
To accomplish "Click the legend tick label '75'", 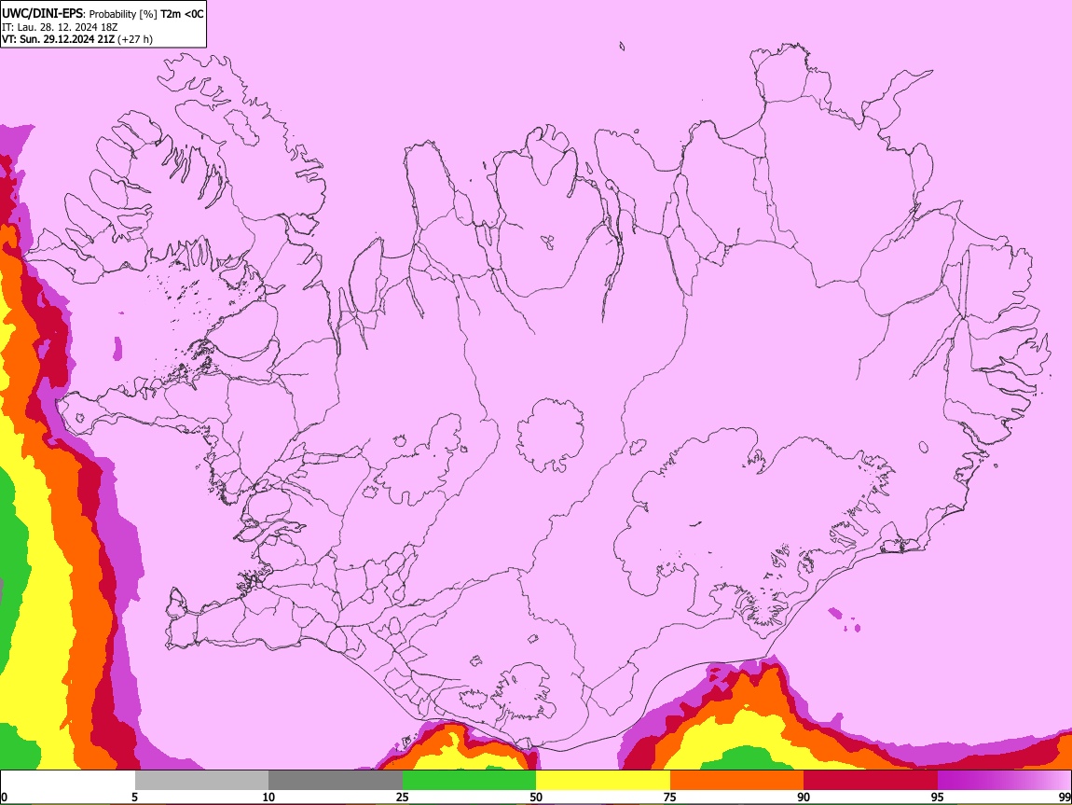I will [x=670, y=797].
